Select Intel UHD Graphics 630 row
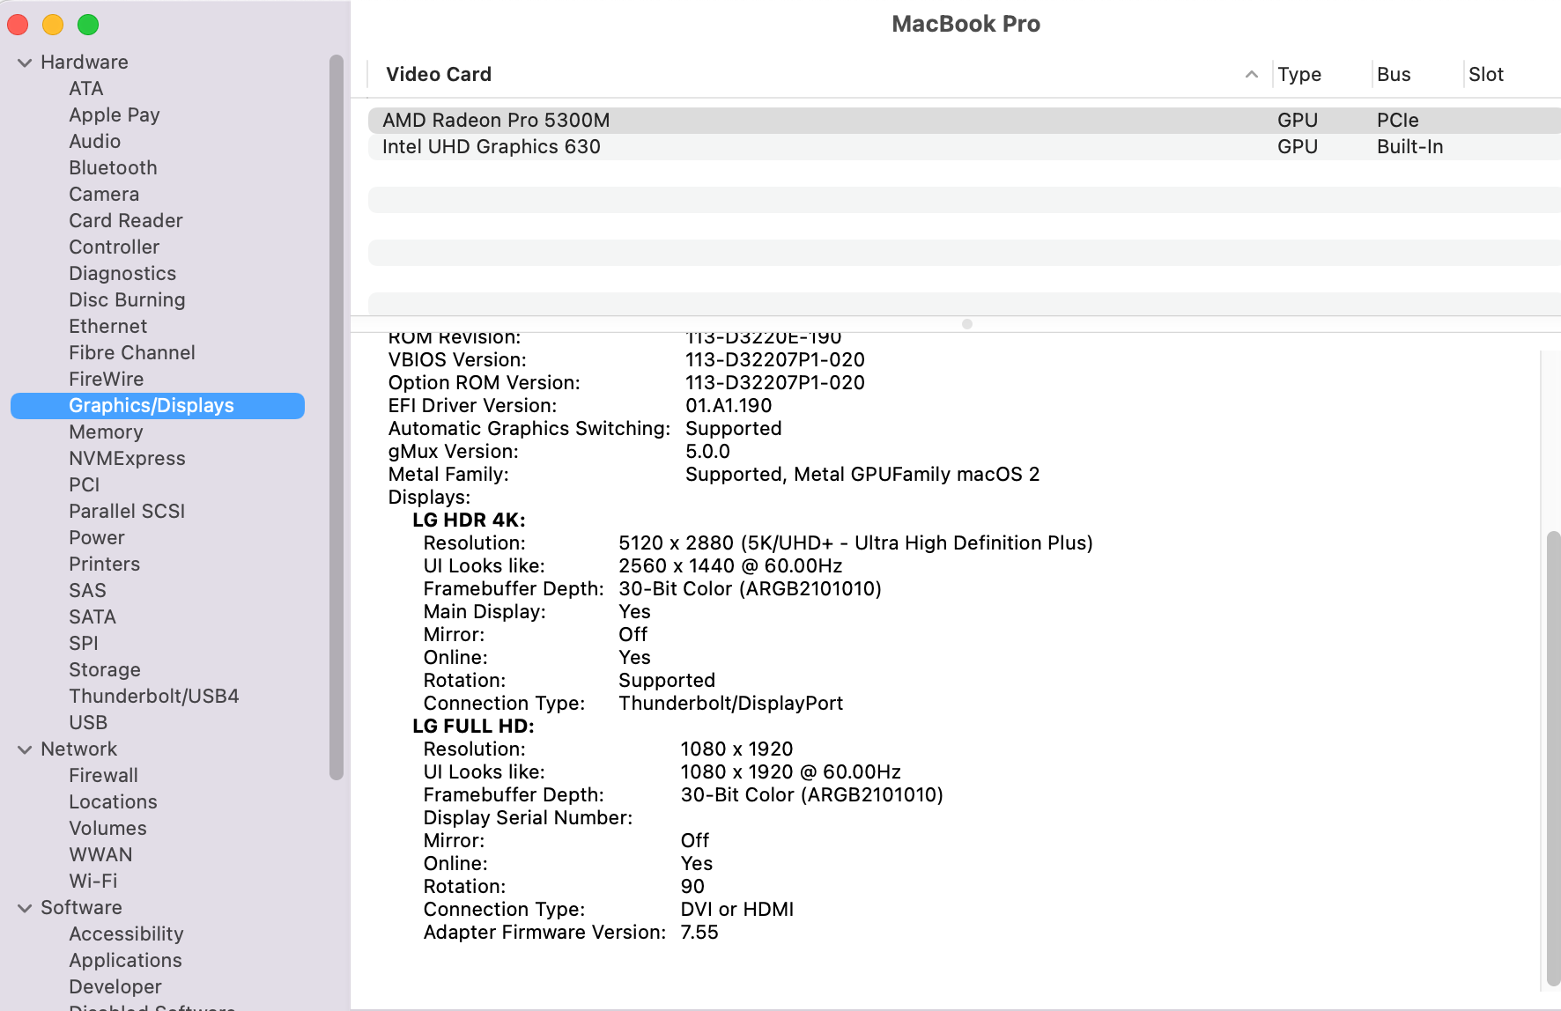 (964, 147)
